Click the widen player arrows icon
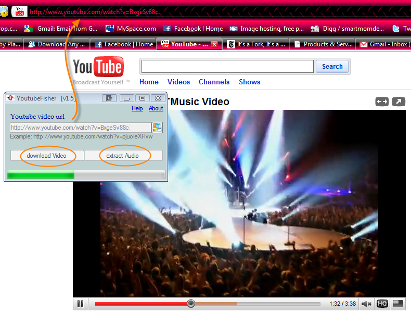411x315 pixels. point(382,102)
